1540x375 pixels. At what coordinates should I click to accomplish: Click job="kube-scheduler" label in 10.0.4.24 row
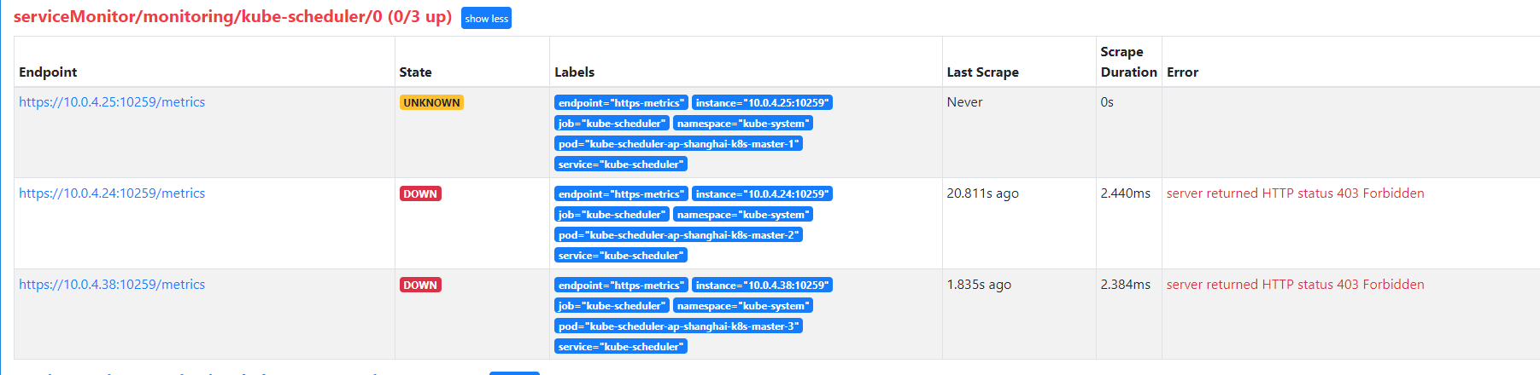612,214
